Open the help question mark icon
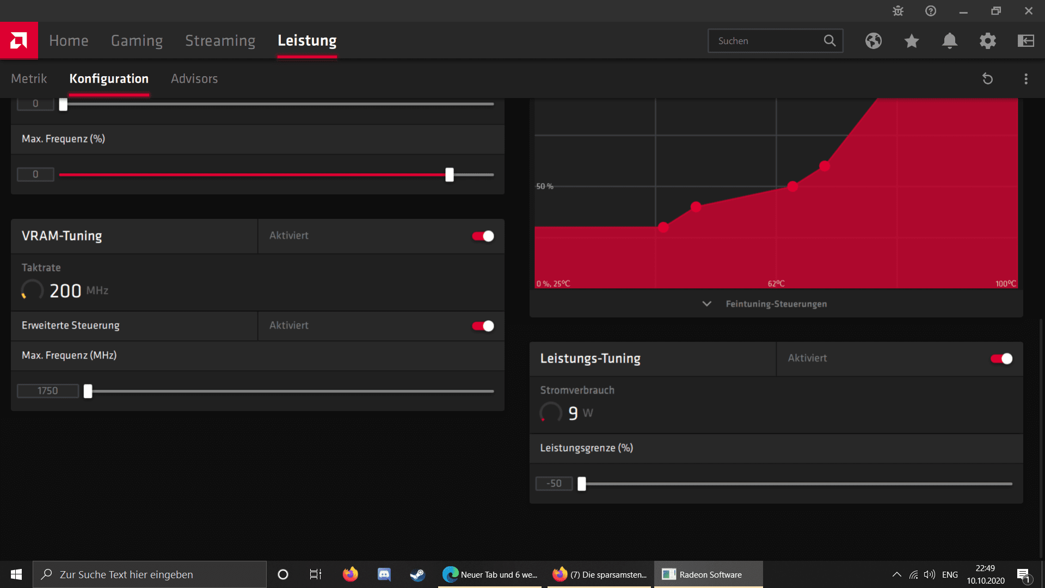The height and width of the screenshot is (588, 1045). (x=931, y=11)
